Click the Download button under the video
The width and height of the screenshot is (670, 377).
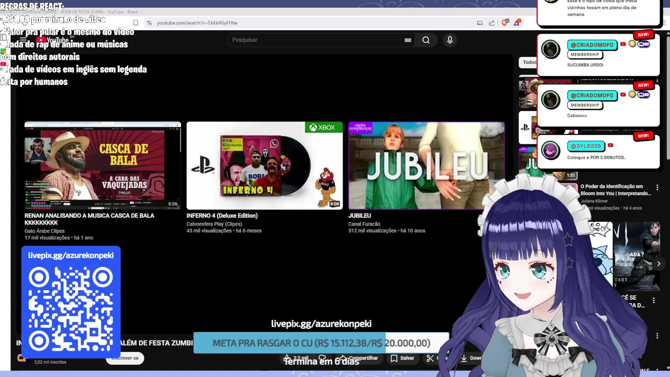470,358
